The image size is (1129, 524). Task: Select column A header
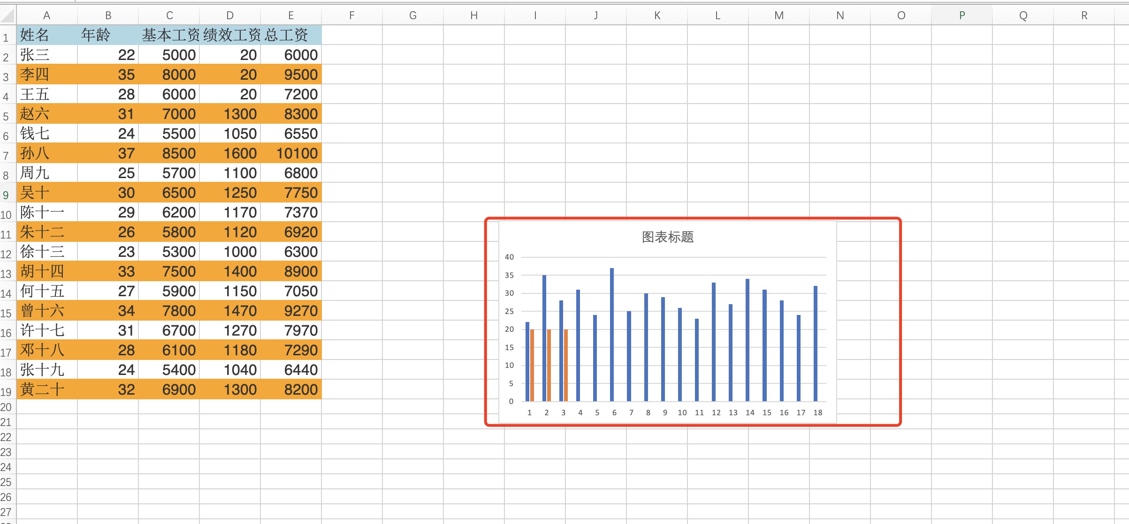tap(46, 15)
